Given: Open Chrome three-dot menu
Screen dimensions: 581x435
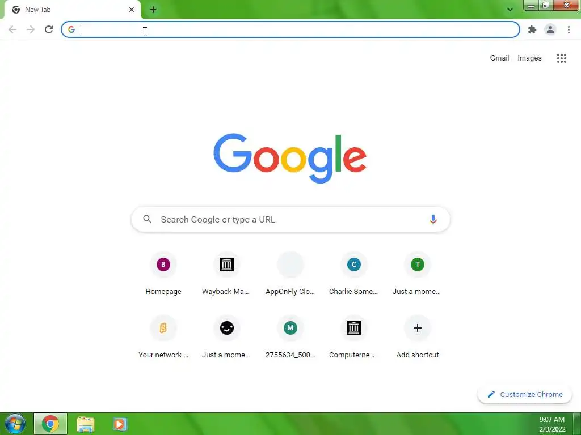Looking at the screenshot, I should [569, 29].
